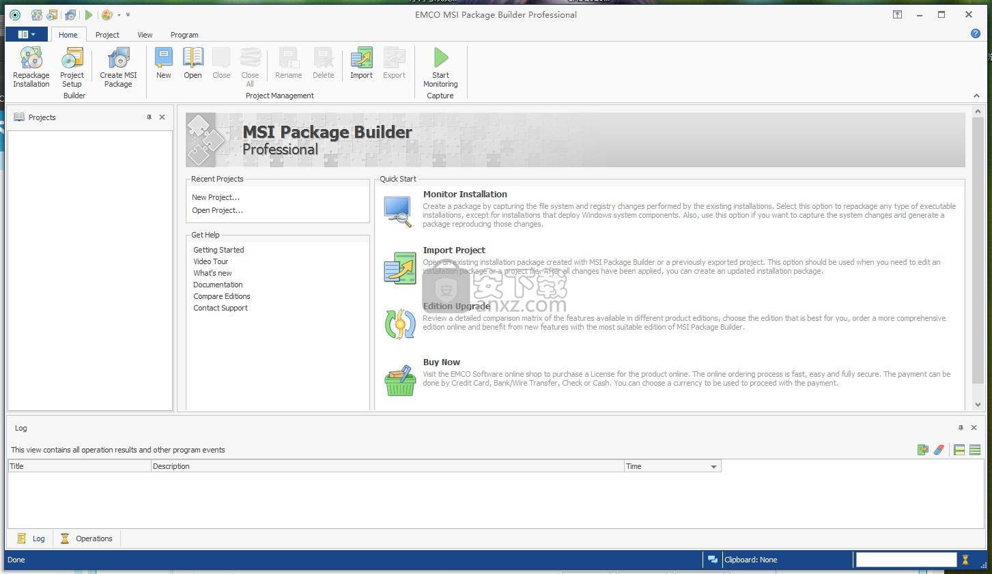
Task: Clear the log with eraser icon
Action: click(939, 450)
